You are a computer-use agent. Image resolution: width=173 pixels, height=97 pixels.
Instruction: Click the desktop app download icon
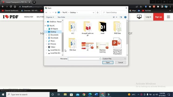(139, 17)
